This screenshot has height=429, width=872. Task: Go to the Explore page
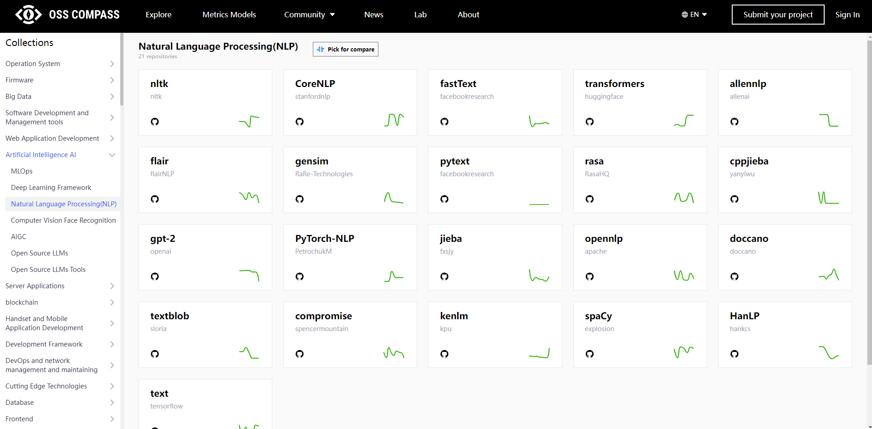(158, 15)
